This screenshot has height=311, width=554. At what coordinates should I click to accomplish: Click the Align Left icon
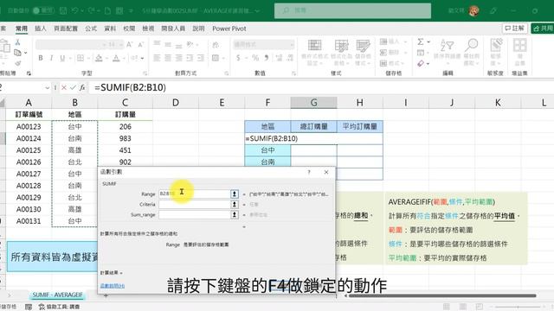[x=157, y=58]
